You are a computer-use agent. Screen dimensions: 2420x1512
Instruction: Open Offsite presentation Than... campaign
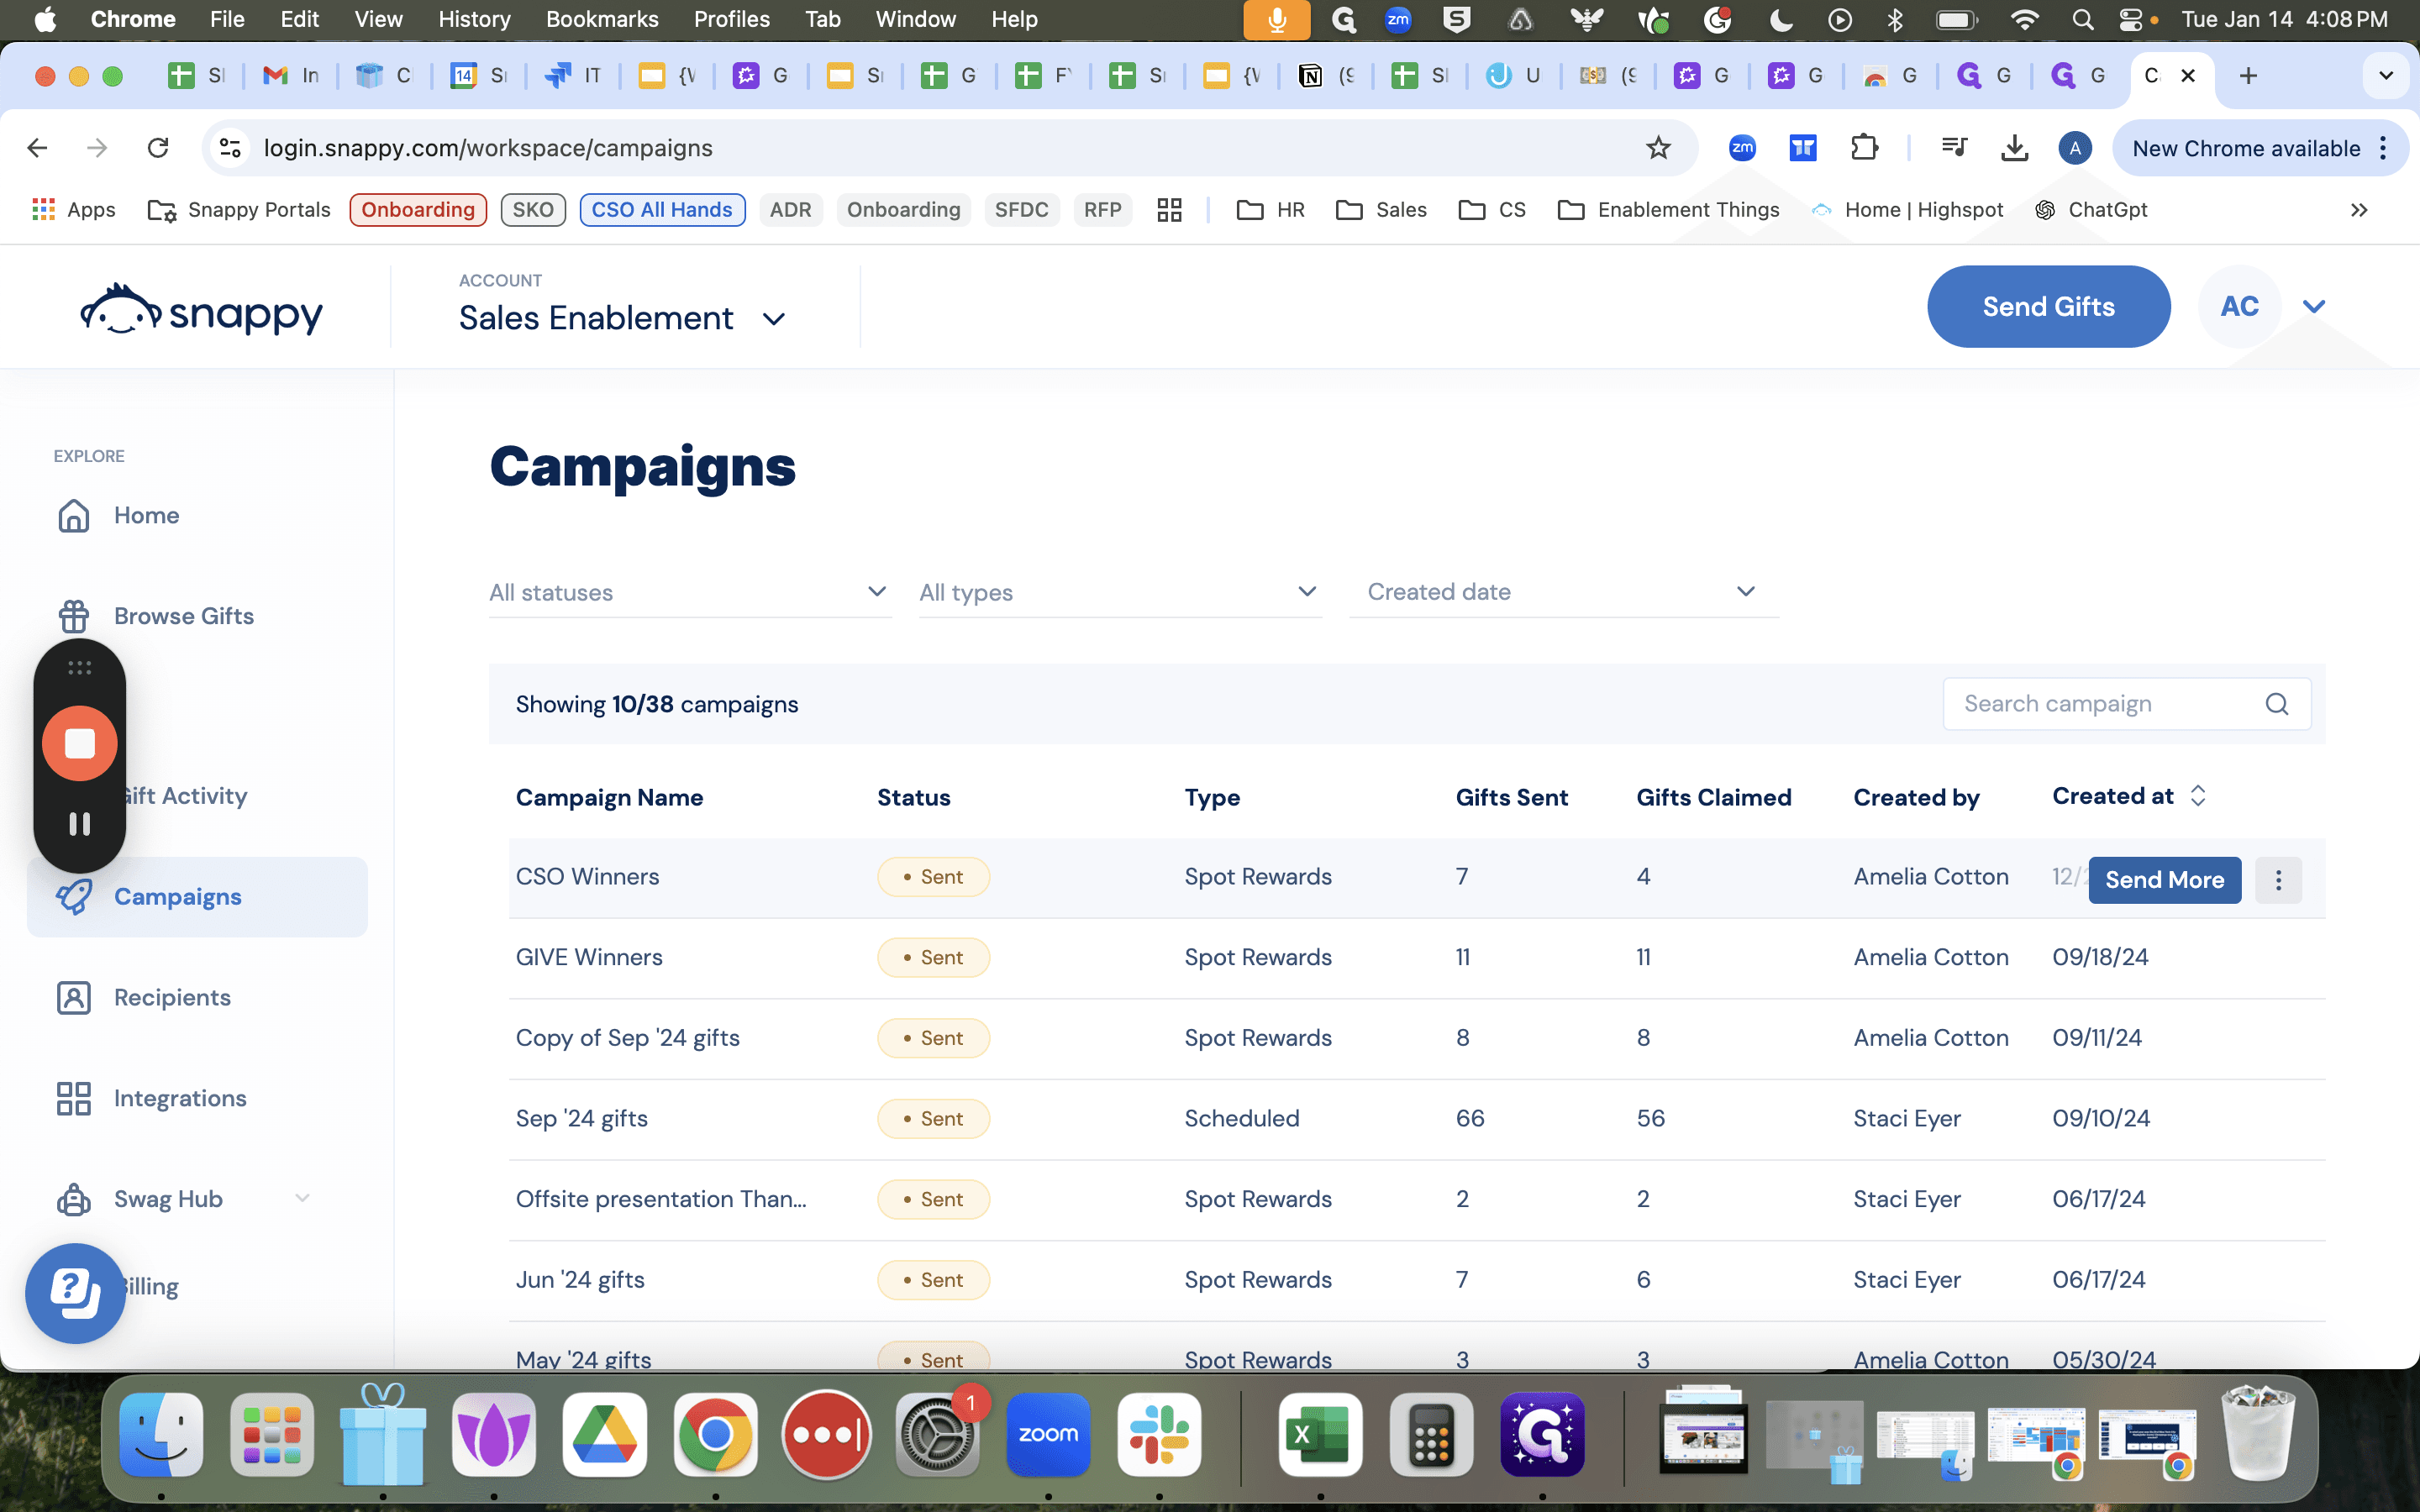tap(661, 1199)
